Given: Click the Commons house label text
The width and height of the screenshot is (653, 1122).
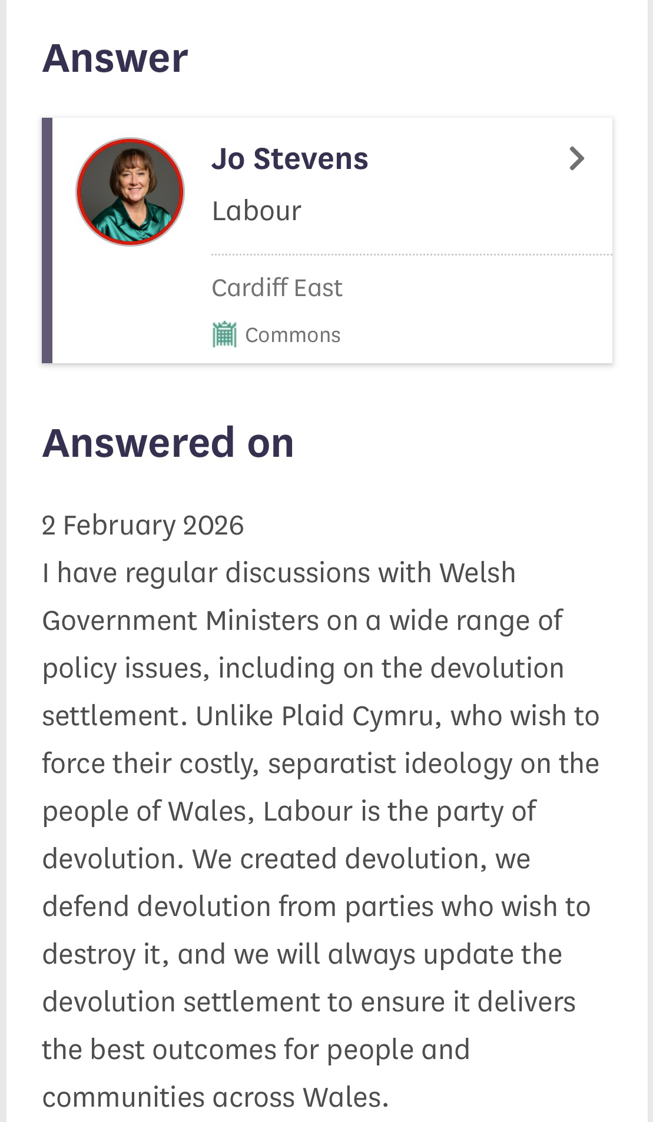Looking at the screenshot, I should (x=293, y=335).
